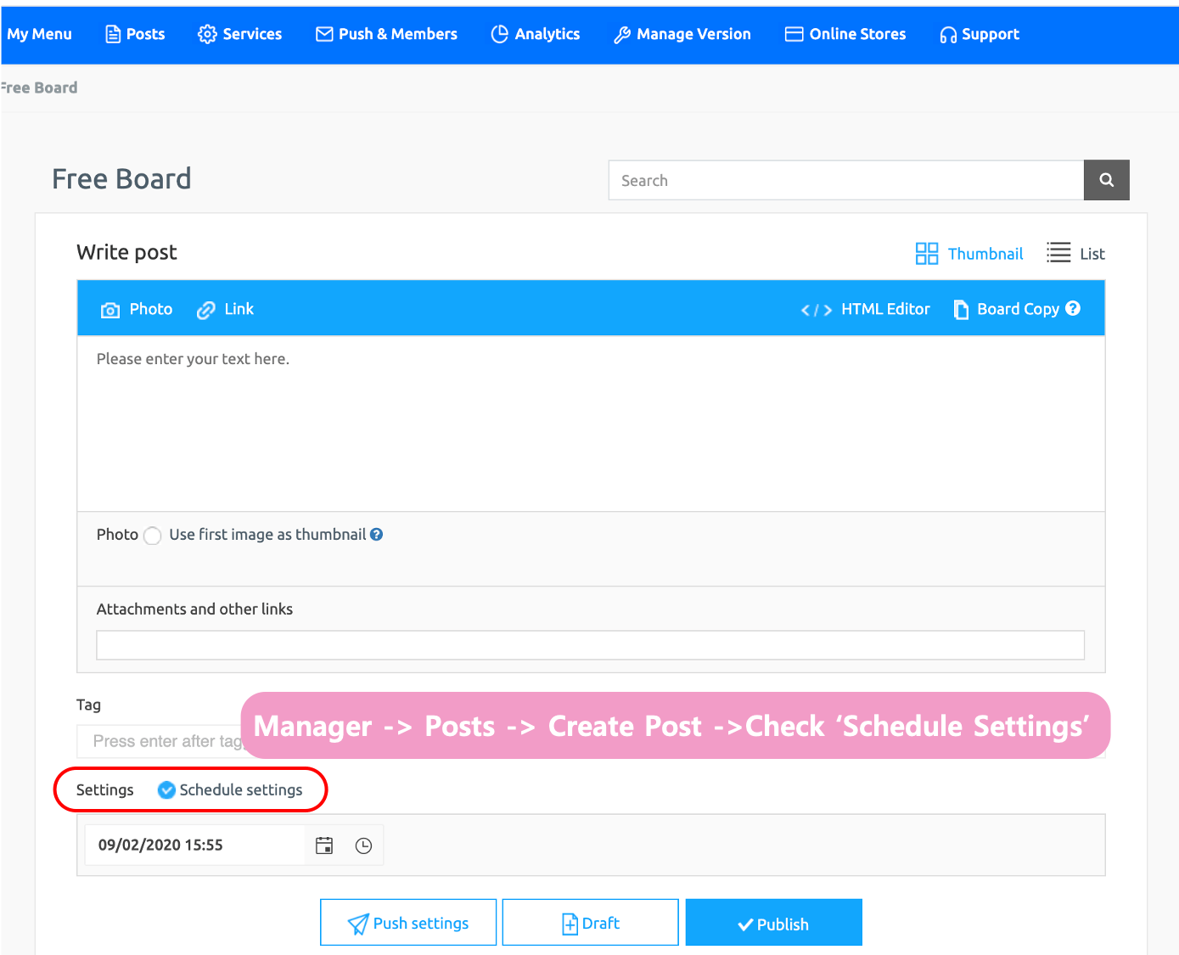Open Push settings
The image size is (1179, 955).
click(x=408, y=923)
